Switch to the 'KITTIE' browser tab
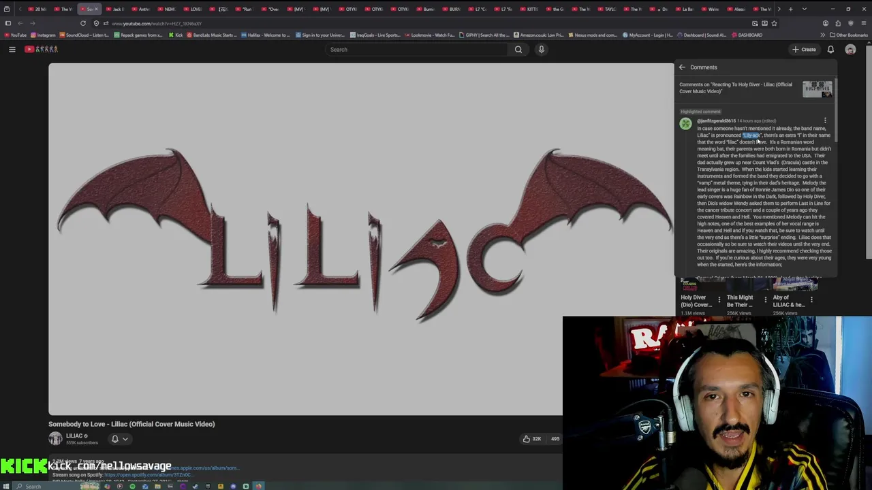The height and width of the screenshot is (490, 872). 529,9
